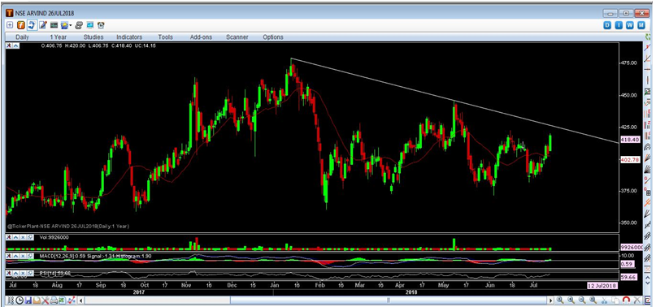
Task: Export to Excel with the spreadsheet icon
Action: [x=63, y=301]
